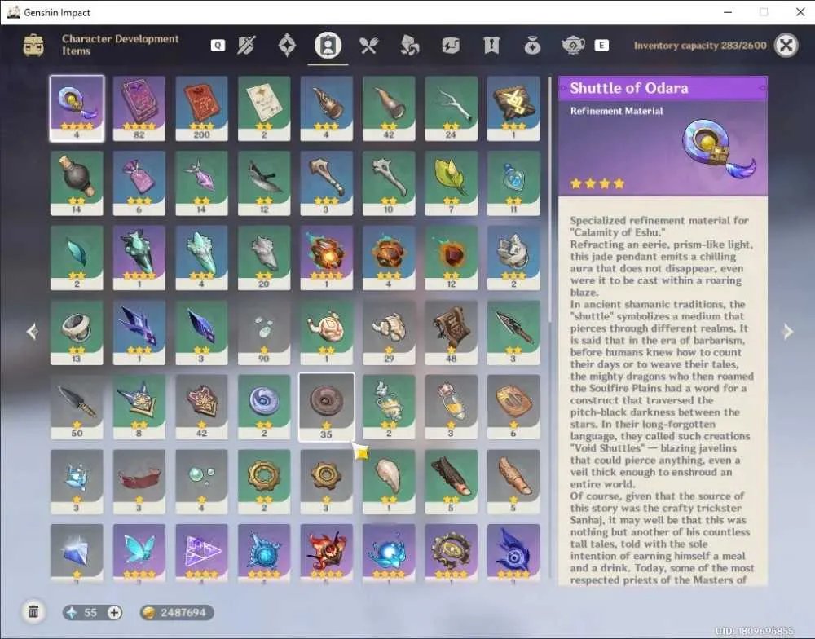Open the Food tab with fork and knife
The height and width of the screenshot is (639, 815).
click(x=369, y=45)
